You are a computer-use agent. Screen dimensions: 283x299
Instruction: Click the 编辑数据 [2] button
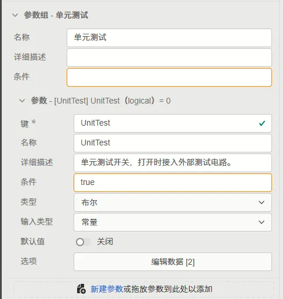[x=173, y=262]
